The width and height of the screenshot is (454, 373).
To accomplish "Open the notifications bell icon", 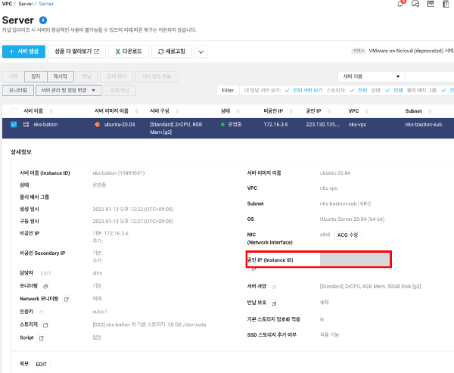I will [x=400, y=4].
